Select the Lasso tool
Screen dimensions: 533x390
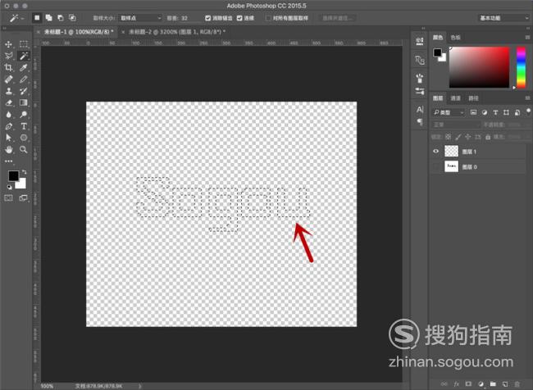8,56
